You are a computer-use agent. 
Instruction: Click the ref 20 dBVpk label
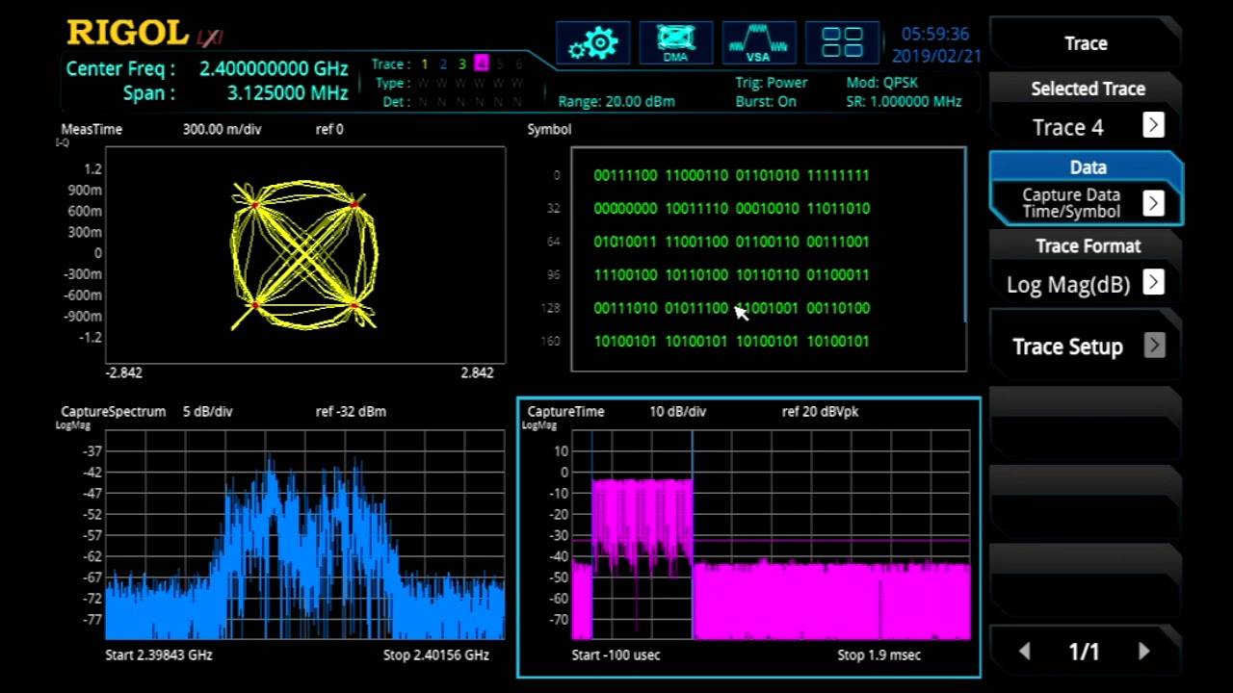[x=820, y=411]
